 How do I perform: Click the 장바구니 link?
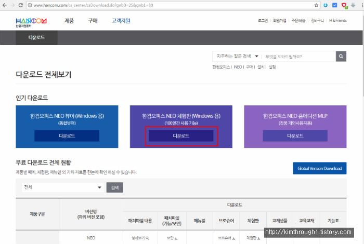click(317, 21)
